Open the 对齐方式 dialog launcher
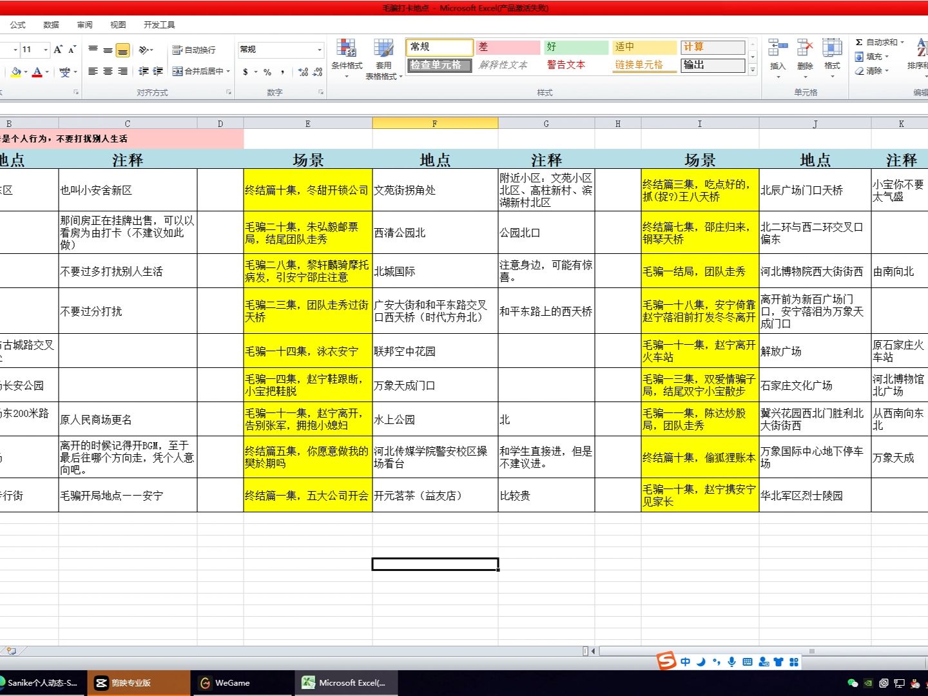The image size is (928, 696). 229,92
